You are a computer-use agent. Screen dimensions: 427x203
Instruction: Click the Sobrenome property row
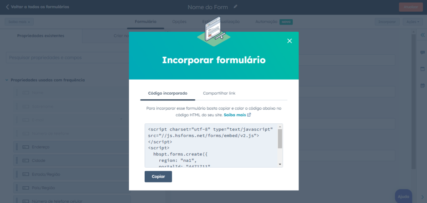pos(72,106)
